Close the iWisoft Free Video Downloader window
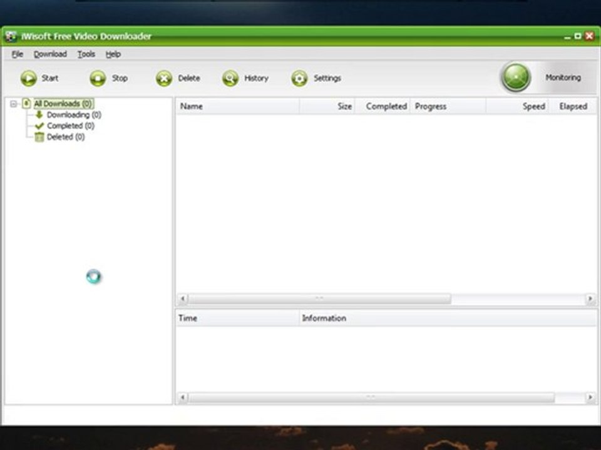601x450 pixels. [x=590, y=36]
